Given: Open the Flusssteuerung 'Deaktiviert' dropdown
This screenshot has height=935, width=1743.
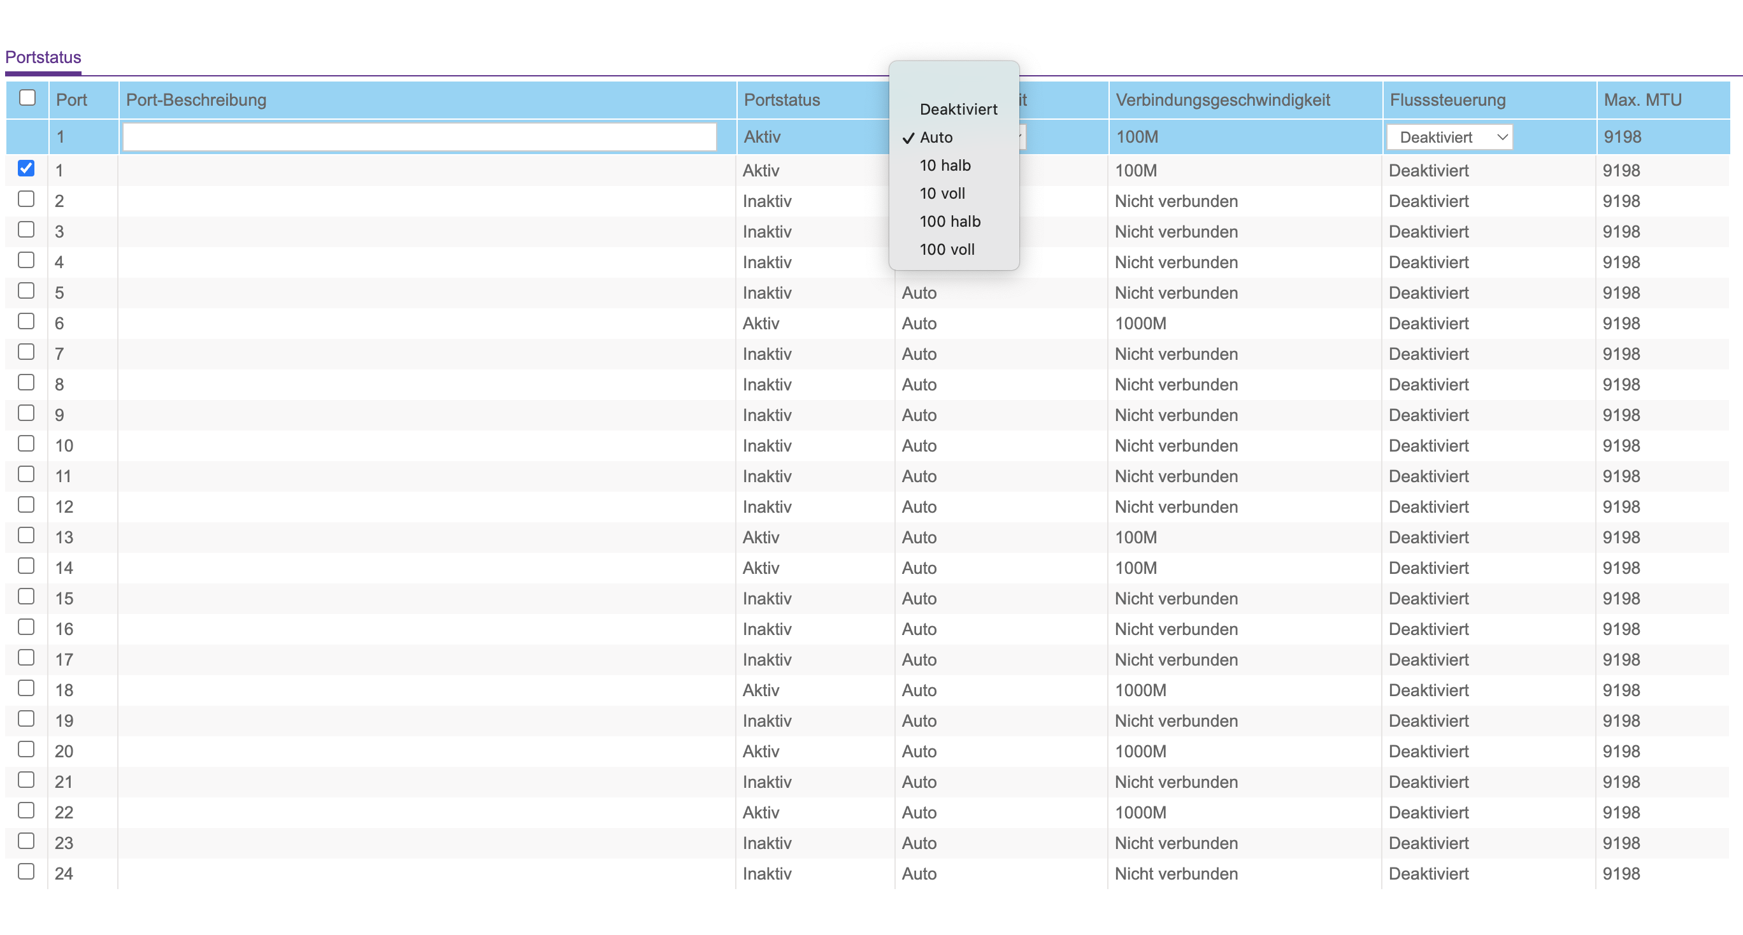Looking at the screenshot, I should pos(1449,138).
